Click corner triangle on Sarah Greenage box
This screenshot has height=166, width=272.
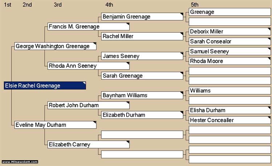tap(182, 73)
